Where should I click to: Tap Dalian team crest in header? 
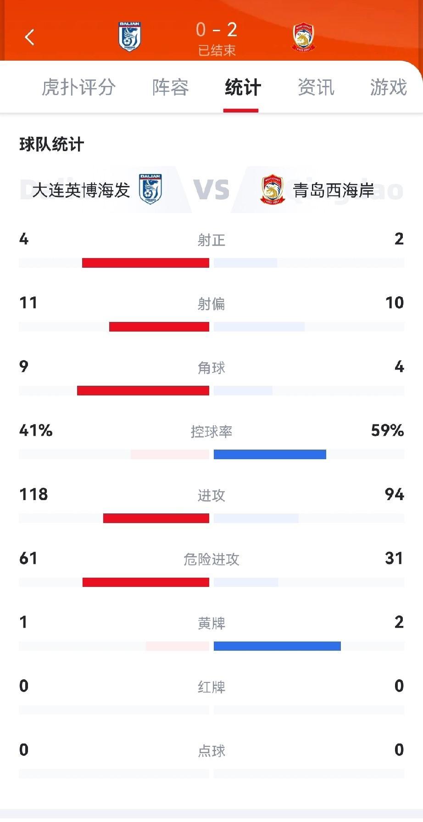point(129,37)
